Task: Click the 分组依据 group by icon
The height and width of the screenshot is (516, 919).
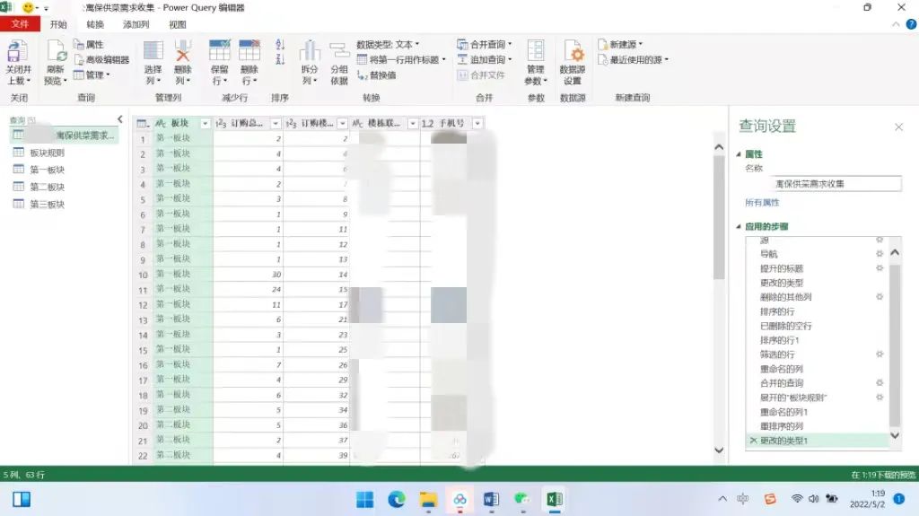Action: pyautogui.click(x=339, y=52)
